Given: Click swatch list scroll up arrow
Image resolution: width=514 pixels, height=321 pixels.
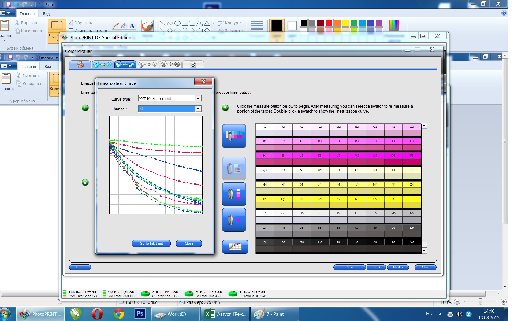Looking at the screenshot, I should (x=424, y=126).
